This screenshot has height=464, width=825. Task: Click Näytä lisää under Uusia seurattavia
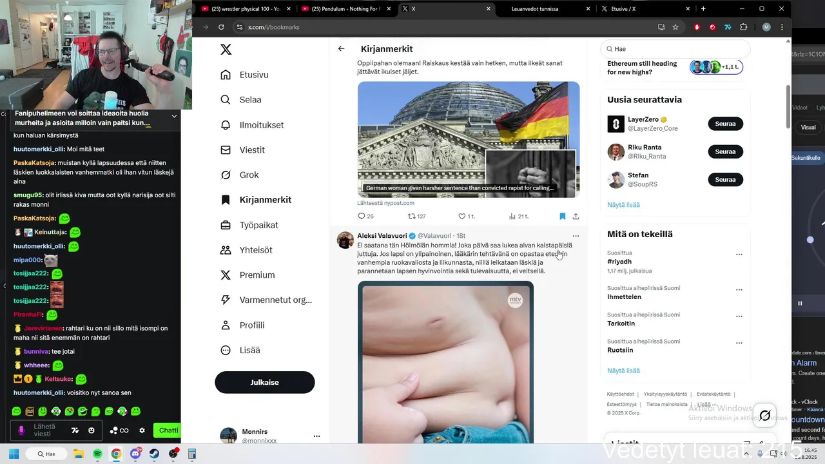pos(623,205)
